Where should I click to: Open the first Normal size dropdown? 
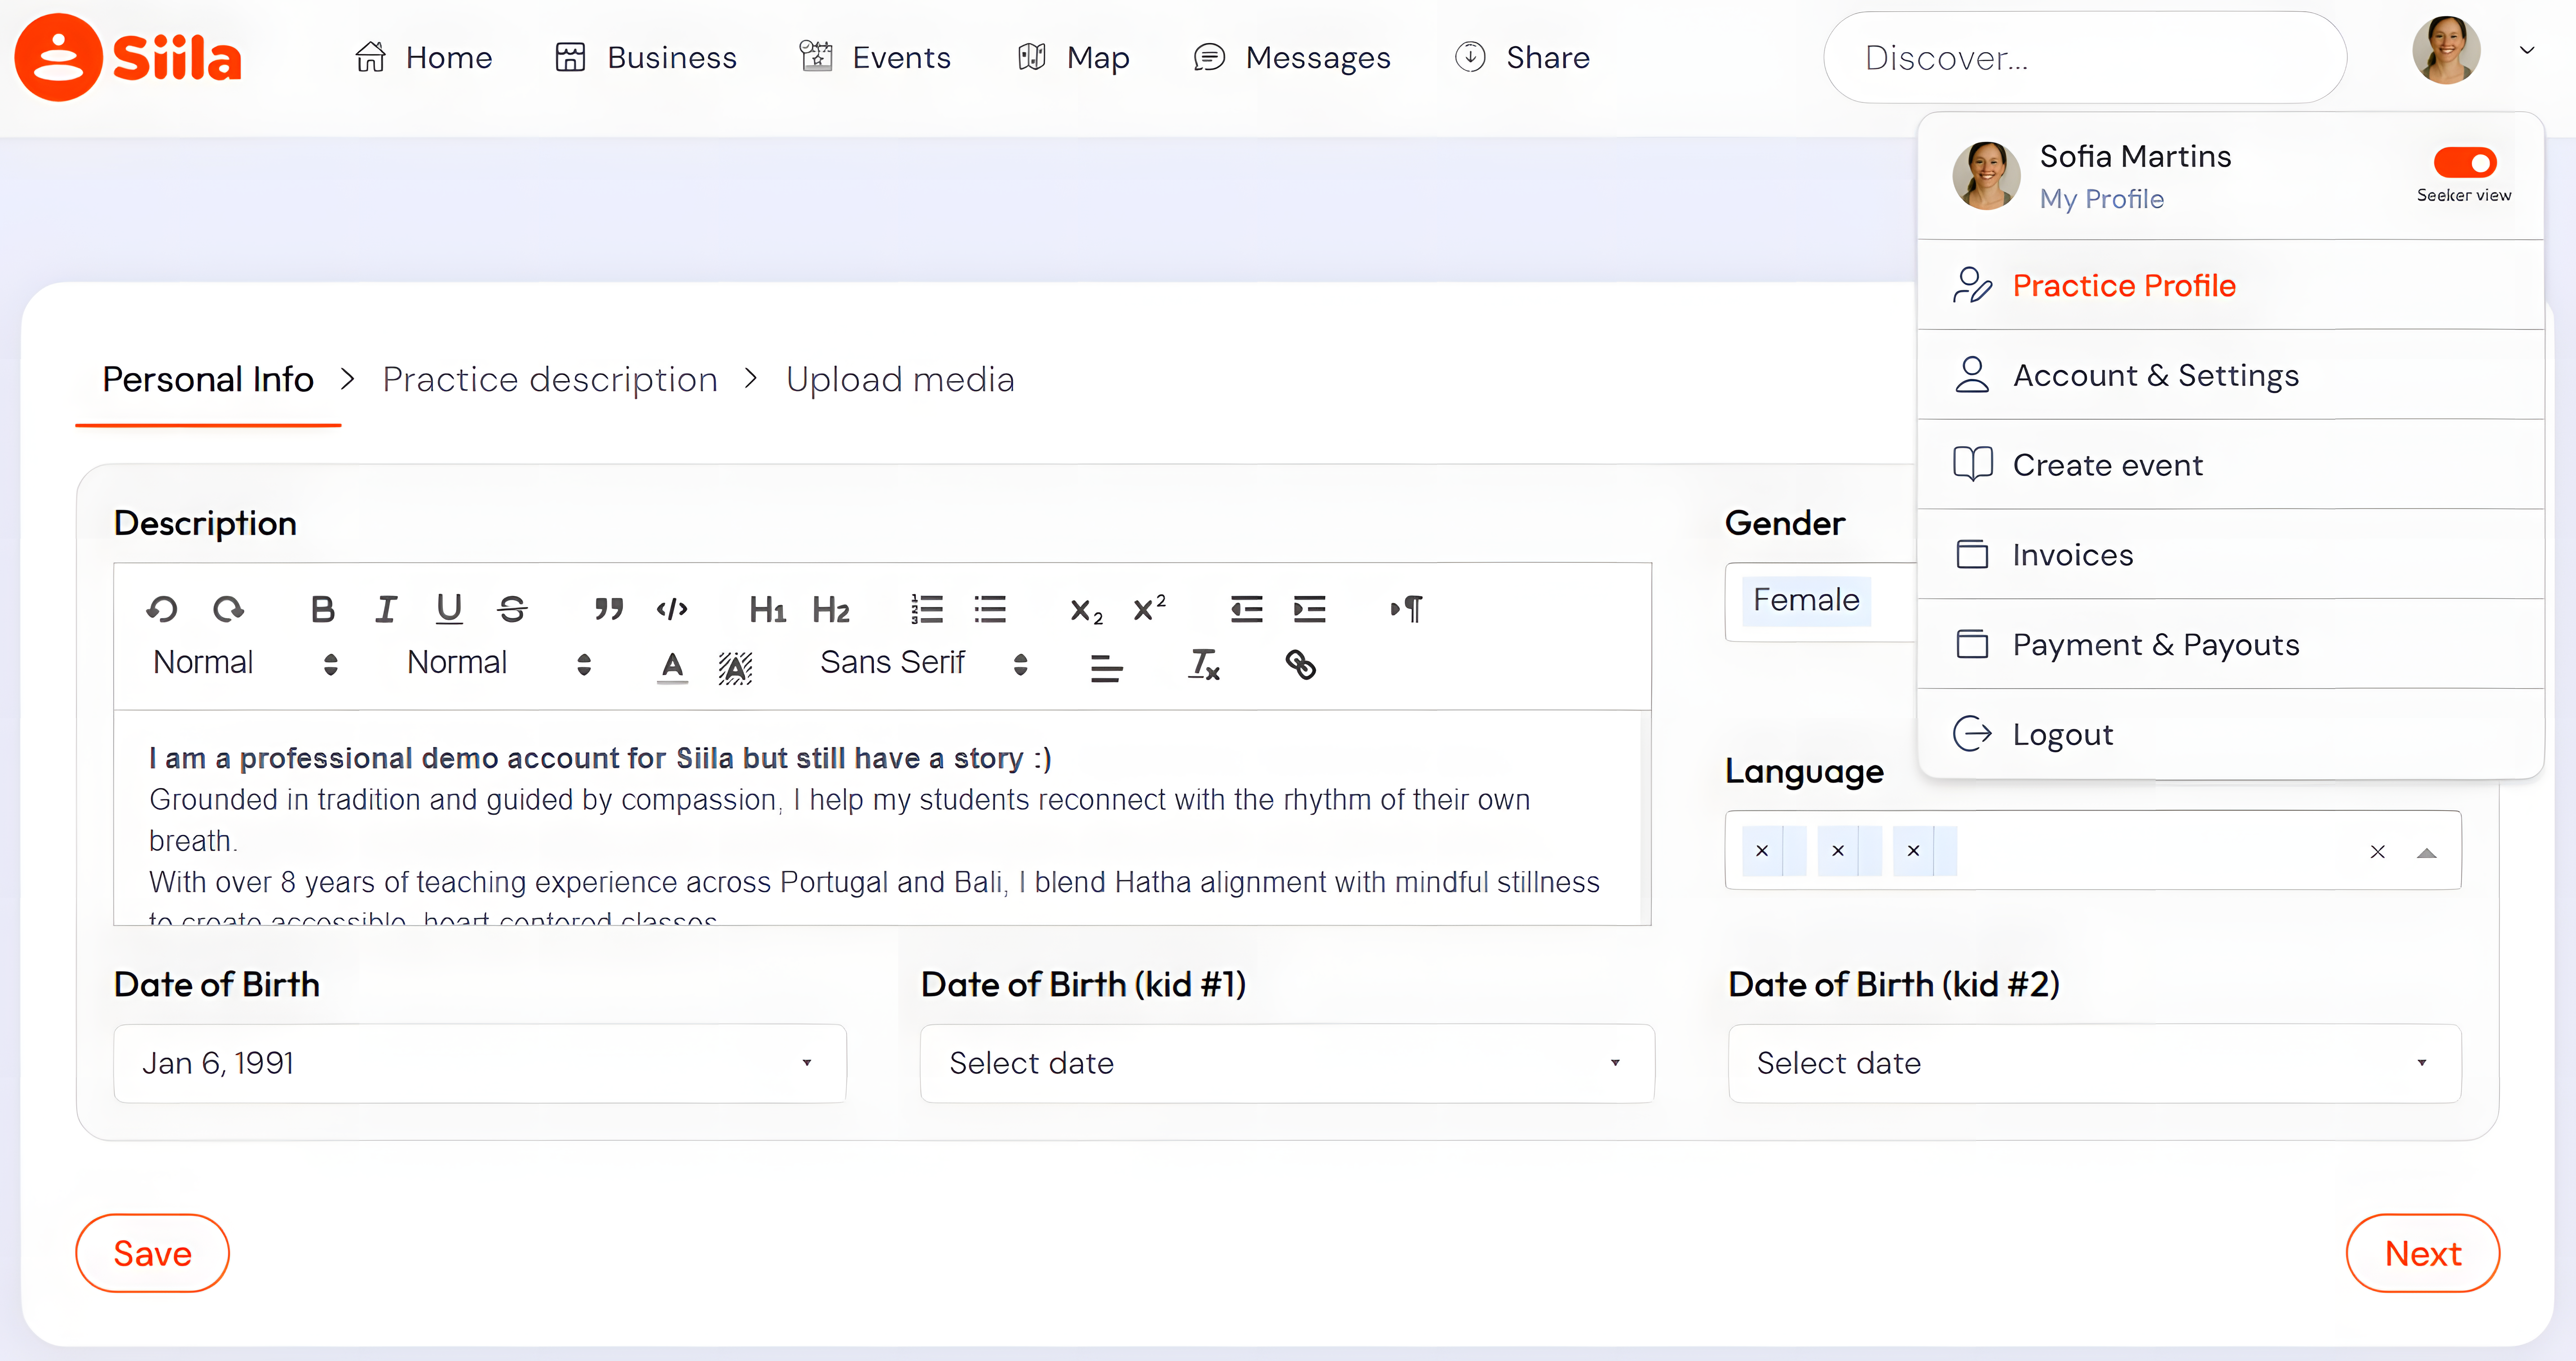point(245,663)
